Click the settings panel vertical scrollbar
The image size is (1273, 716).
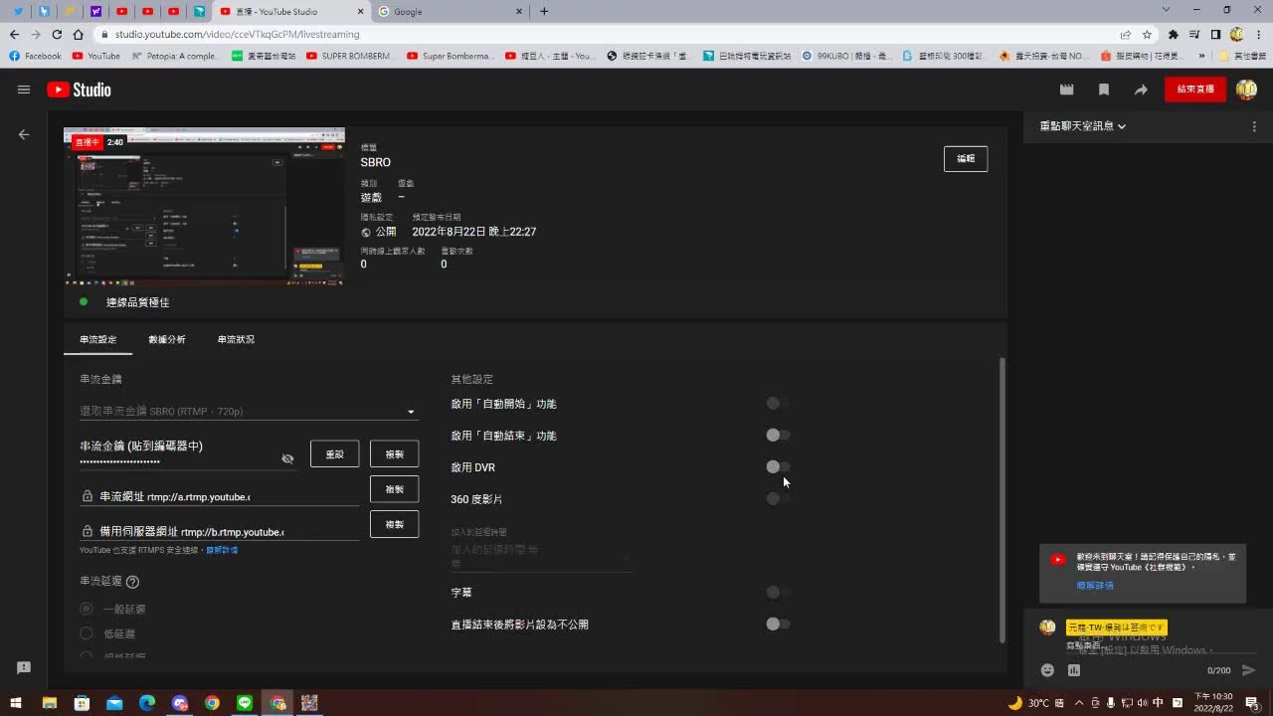click(1002, 500)
